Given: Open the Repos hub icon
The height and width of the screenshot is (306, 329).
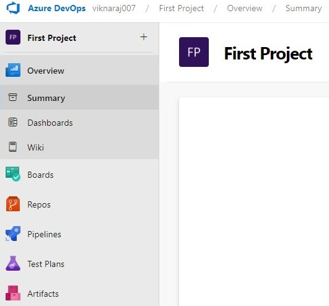Looking at the screenshot, I should point(13,204).
